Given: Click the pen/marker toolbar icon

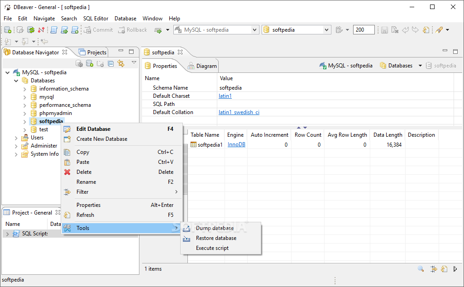Looking at the screenshot, I should pos(439,30).
